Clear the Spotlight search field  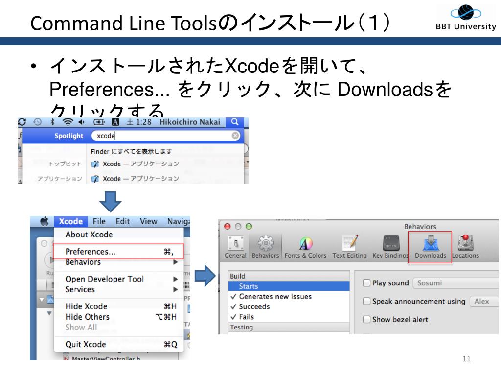[x=235, y=136]
